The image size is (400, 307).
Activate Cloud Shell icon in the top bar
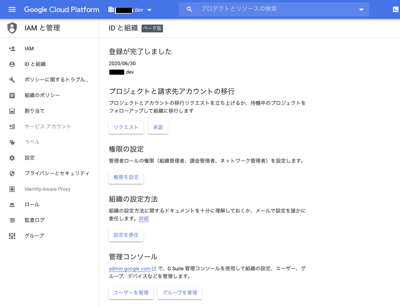(x=395, y=9)
